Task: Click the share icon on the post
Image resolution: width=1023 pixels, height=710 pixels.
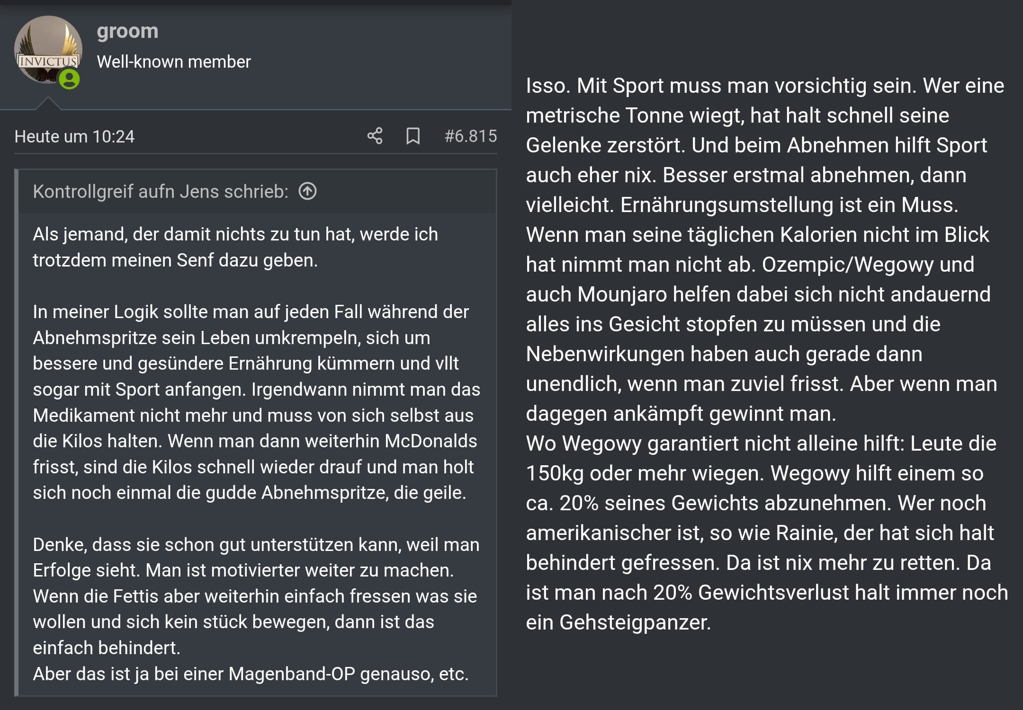Action: tap(375, 136)
